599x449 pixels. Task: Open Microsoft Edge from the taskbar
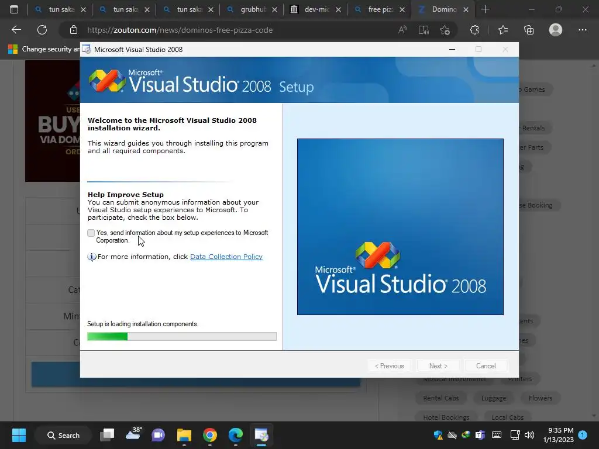coord(236,435)
